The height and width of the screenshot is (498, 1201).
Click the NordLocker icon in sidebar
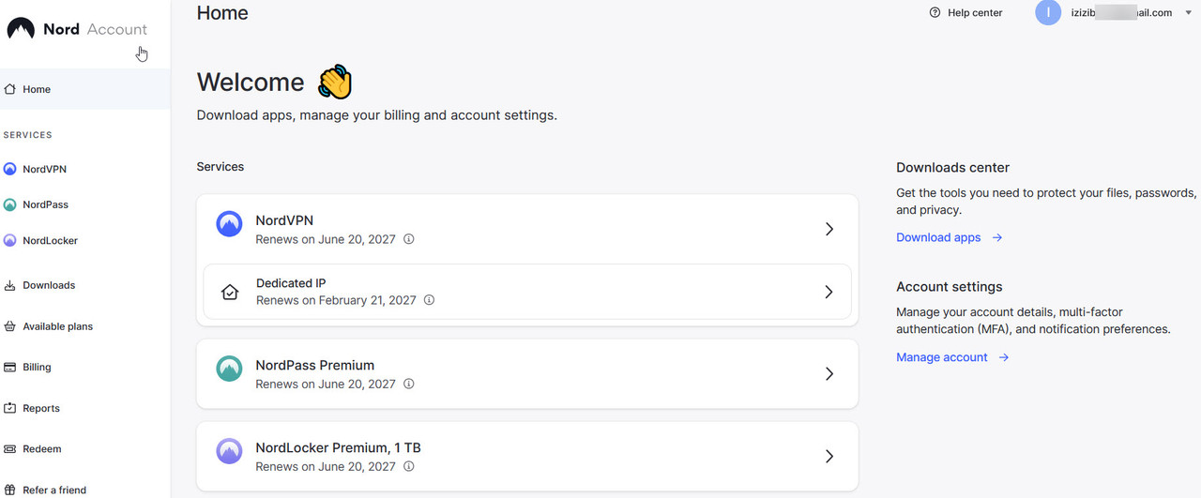[x=10, y=241]
